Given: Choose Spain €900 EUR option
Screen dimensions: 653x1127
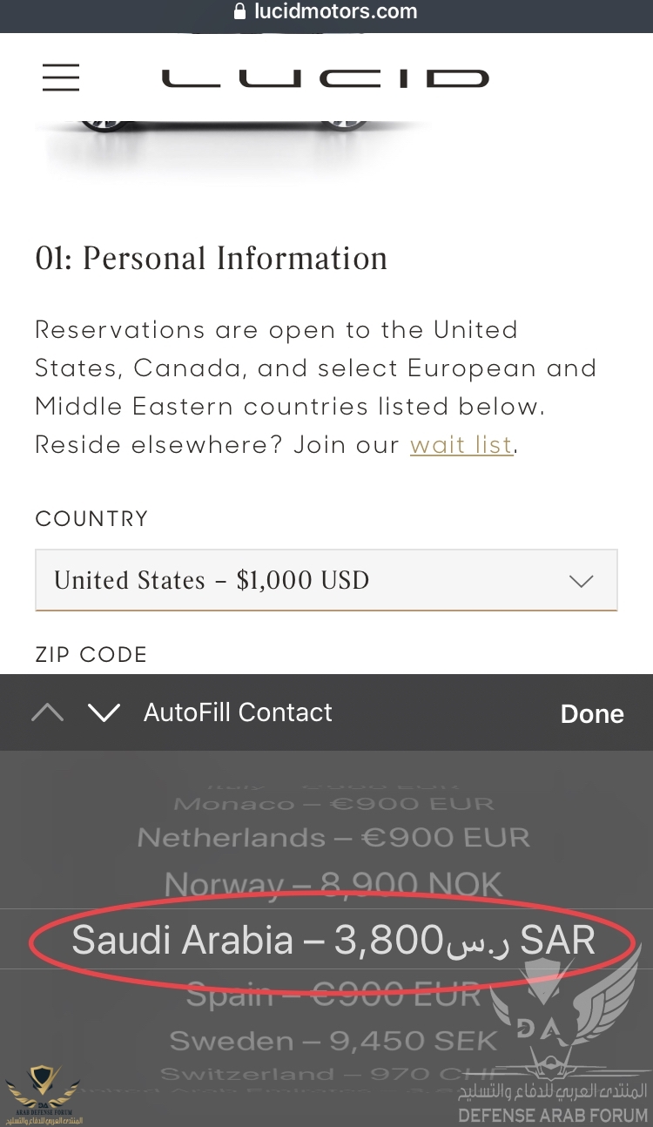Looking at the screenshot, I should click(x=333, y=994).
